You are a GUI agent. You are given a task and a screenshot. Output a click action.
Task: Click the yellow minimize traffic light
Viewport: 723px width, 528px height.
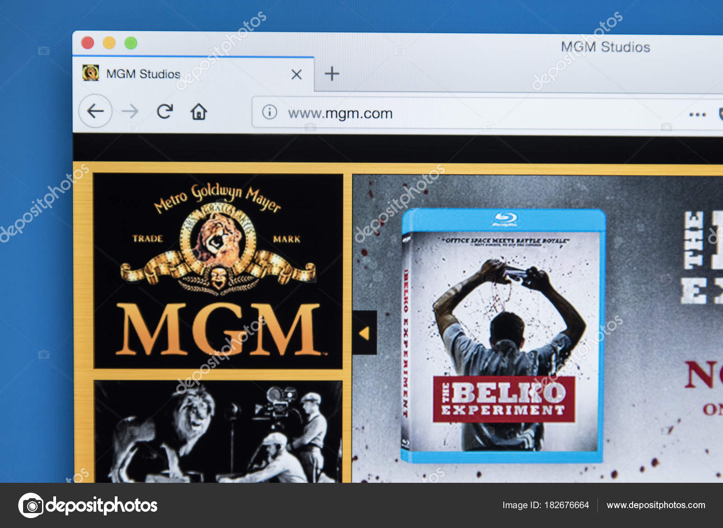(108, 42)
